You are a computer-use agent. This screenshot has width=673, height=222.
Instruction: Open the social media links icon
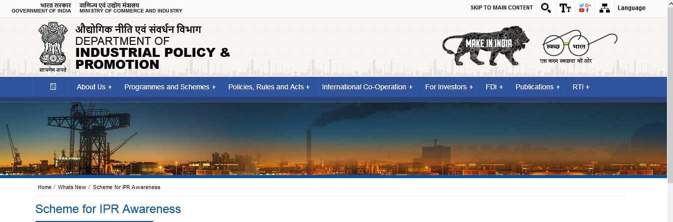tap(584, 8)
